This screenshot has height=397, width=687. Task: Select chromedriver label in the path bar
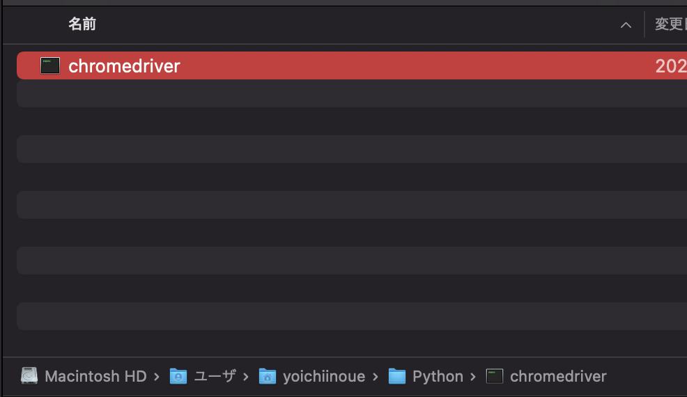(558, 376)
